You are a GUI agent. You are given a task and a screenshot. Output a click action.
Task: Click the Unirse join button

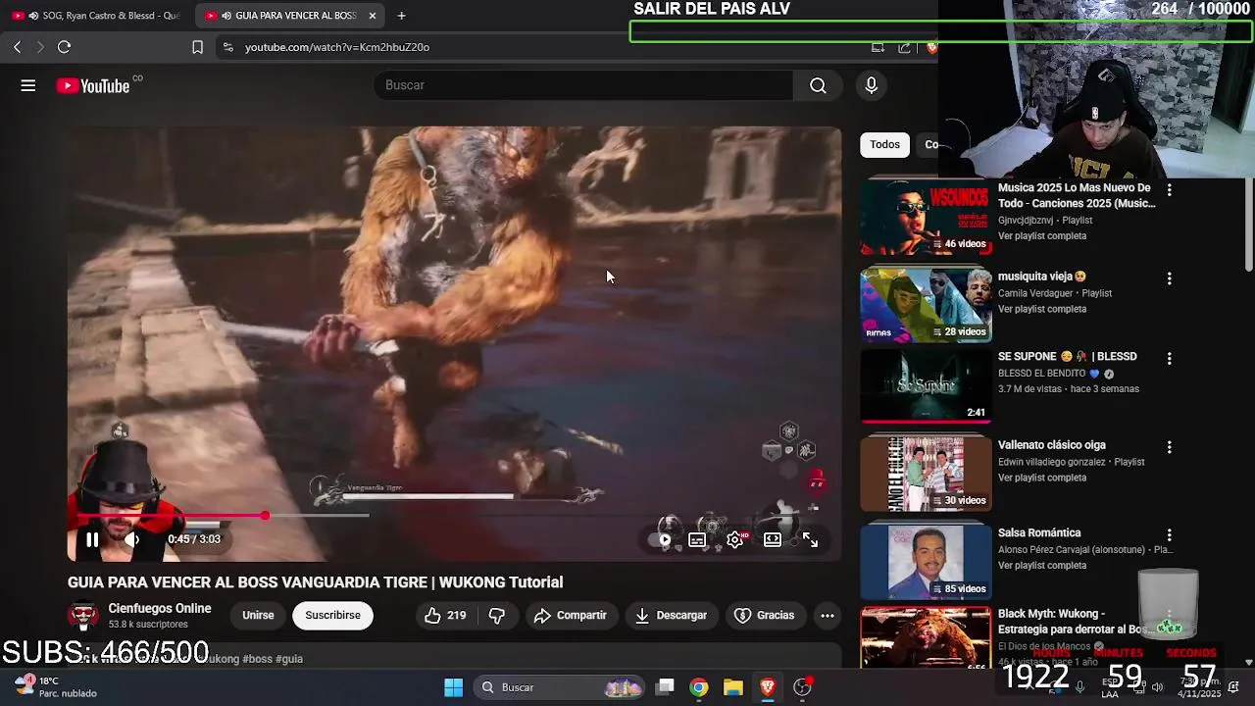click(x=258, y=616)
